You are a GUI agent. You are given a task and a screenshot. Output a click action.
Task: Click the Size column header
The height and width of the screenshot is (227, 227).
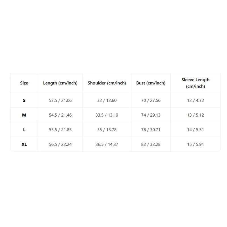(x=24, y=83)
